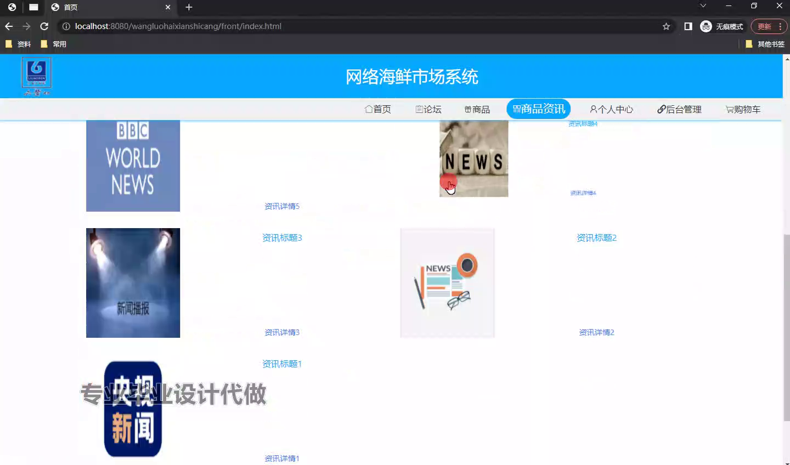The width and height of the screenshot is (790, 465).
Task: Click the site logo in the header
Action: [36, 76]
